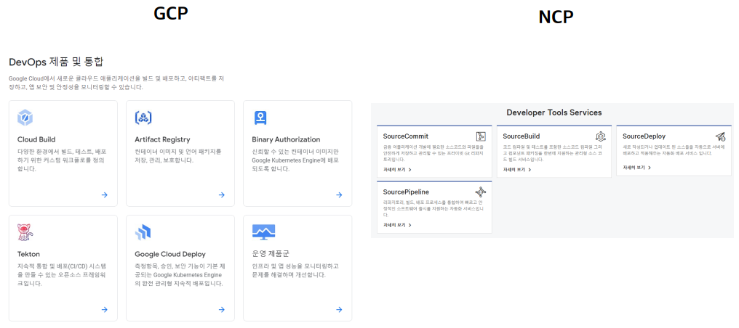Screen dimensions: 739x328
Task: Click the Google Cloud Deploy icon
Action: tap(143, 232)
